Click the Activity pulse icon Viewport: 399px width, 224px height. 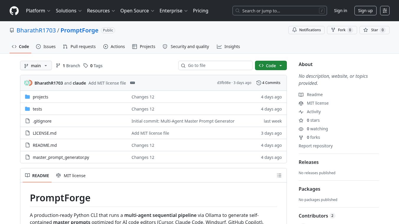(301, 112)
